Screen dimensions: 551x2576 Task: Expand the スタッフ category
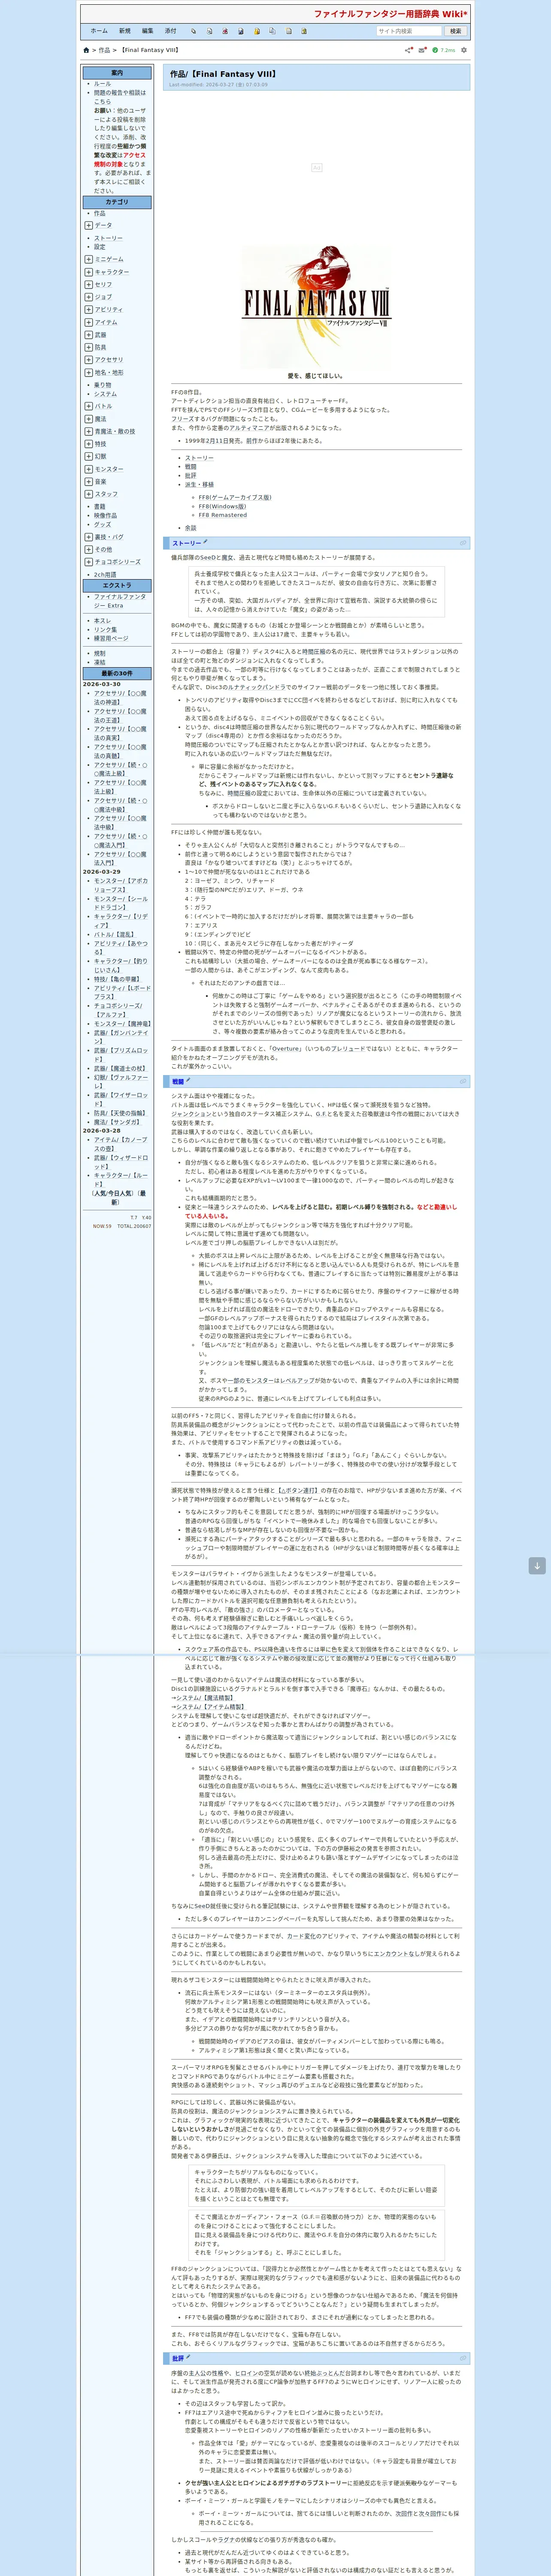(x=88, y=494)
